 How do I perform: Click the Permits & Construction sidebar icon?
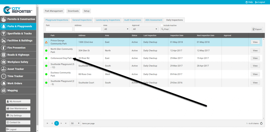[4, 19]
